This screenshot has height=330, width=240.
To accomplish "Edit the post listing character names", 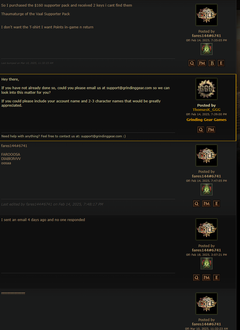I will click(x=217, y=203).
